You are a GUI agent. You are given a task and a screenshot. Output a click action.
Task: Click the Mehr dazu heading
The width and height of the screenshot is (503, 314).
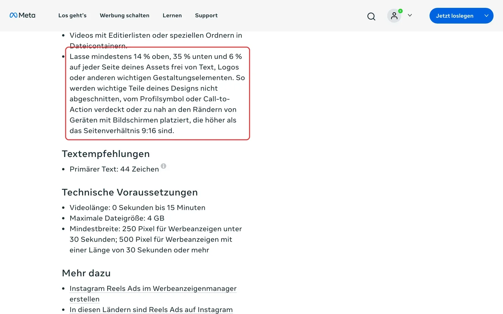click(x=86, y=273)
